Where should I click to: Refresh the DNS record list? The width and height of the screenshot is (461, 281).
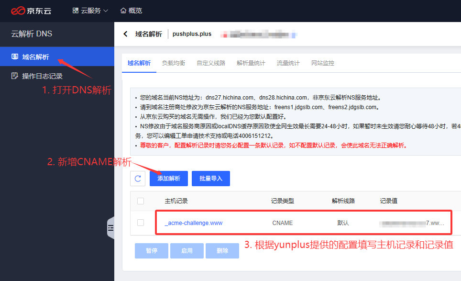tap(138, 179)
